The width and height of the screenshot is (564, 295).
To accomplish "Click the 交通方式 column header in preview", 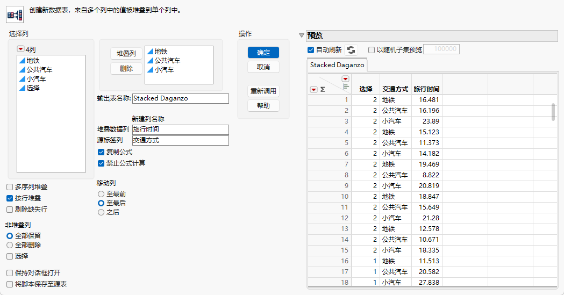I will (395, 89).
